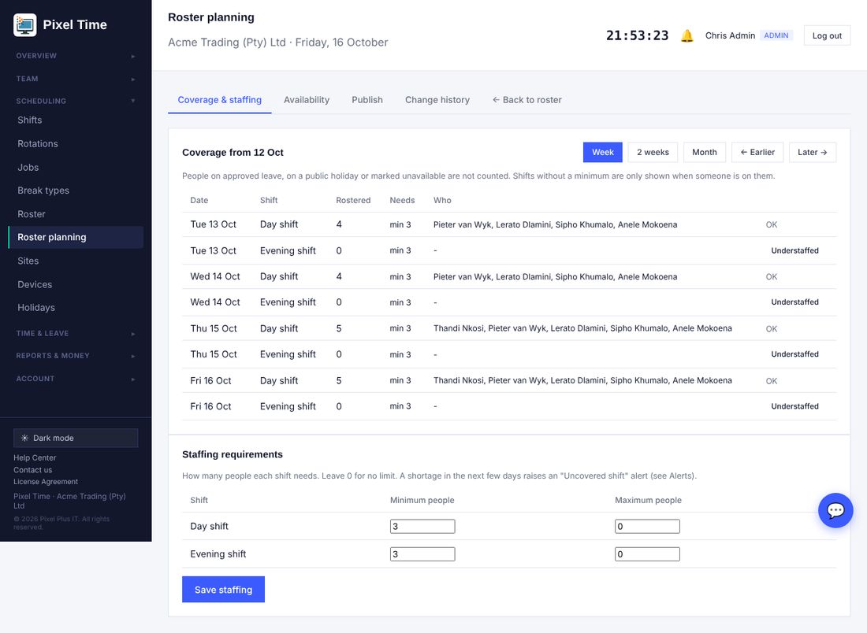Expand the Overview sidebar section
The image size is (867, 633).
pyautogui.click(x=76, y=56)
